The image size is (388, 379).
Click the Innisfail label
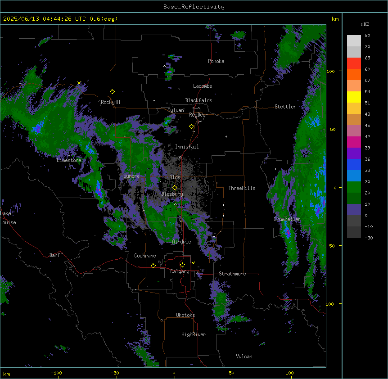pos(187,147)
